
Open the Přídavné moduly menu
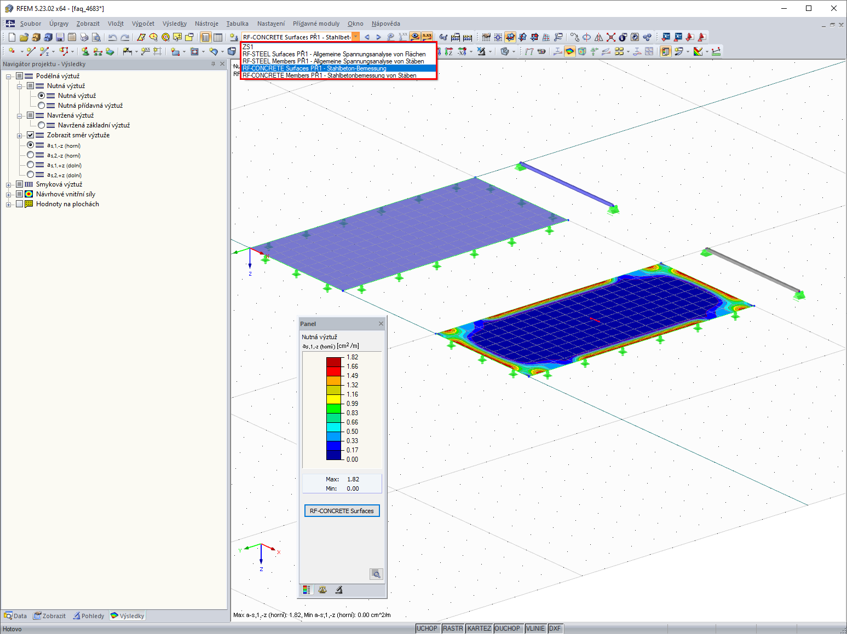316,24
